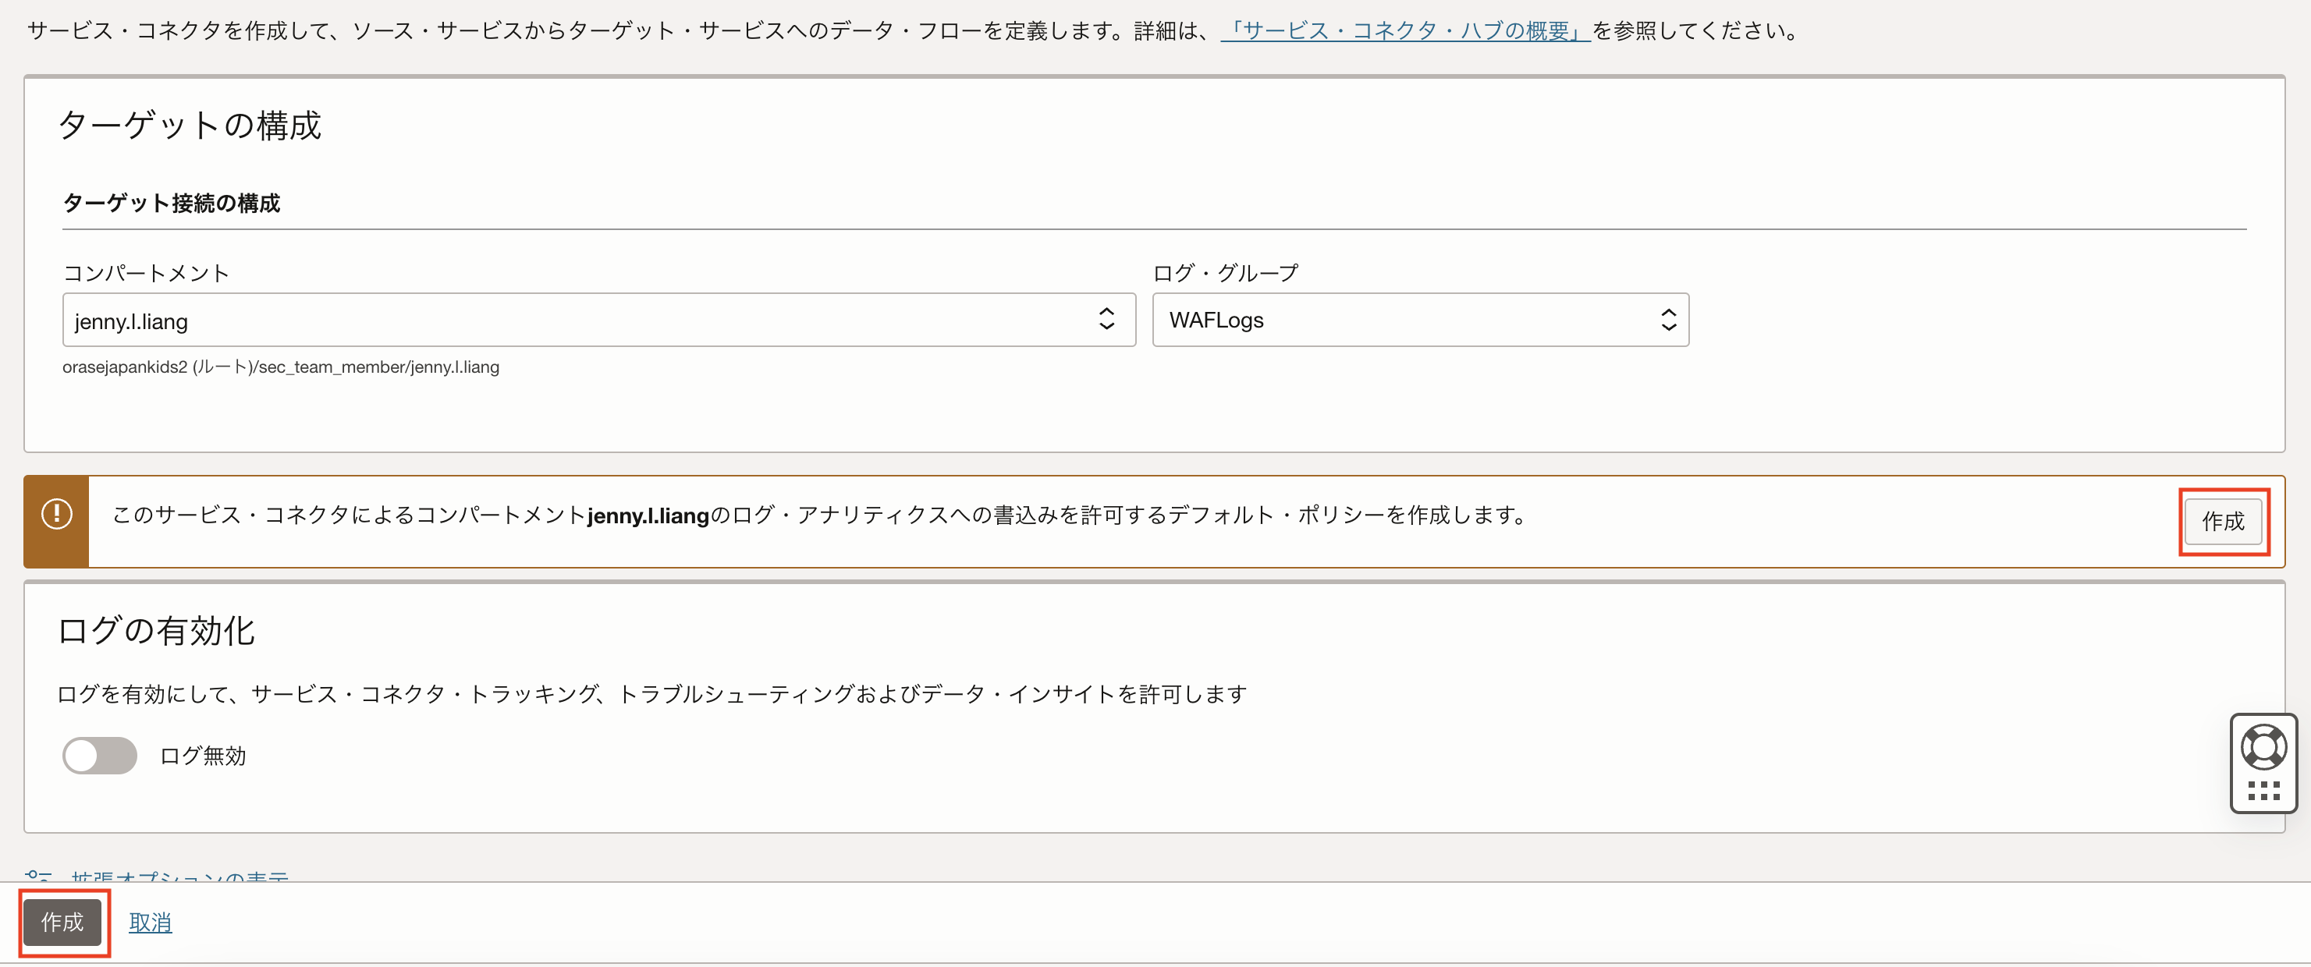This screenshot has width=2311, height=967.
Task: Enable the ログ無効 logging toggle
Action: tap(100, 756)
